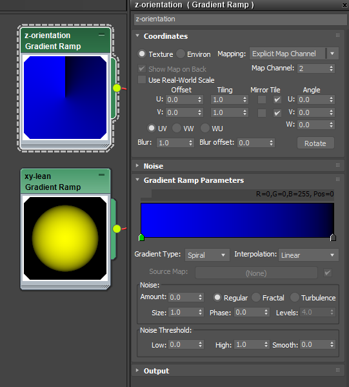Select the Texture radio button
Viewport: 349px width, 387px height.
(142, 54)
